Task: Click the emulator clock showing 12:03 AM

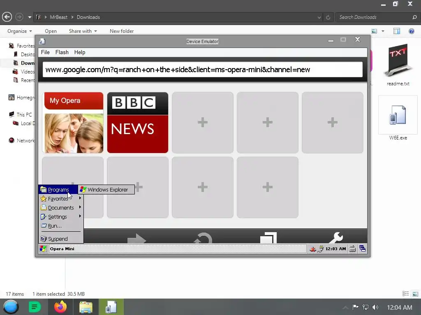Action: click(x=335, y=249)
